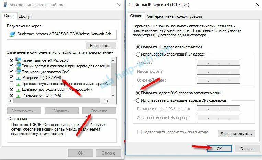Click the IP версии 6 (TCP/IPv6) protocol icon
The width and height of the screenshot is (262, 160).
coord(18,96)
